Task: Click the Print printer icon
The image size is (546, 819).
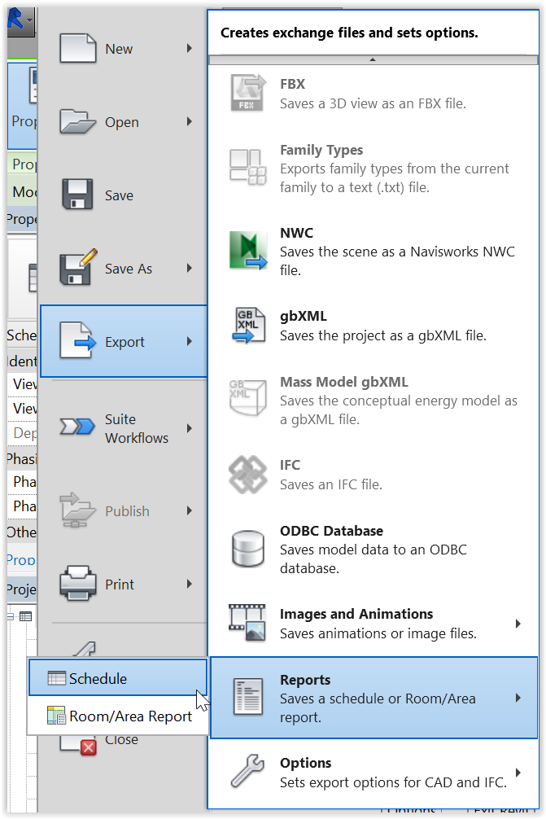Action: [x=78, y=583]
